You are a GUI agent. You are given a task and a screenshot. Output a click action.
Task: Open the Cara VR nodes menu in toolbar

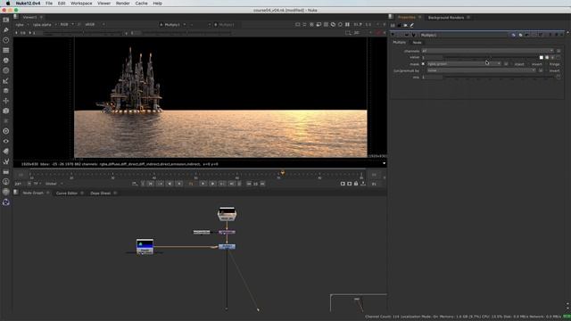click(6, 192)
